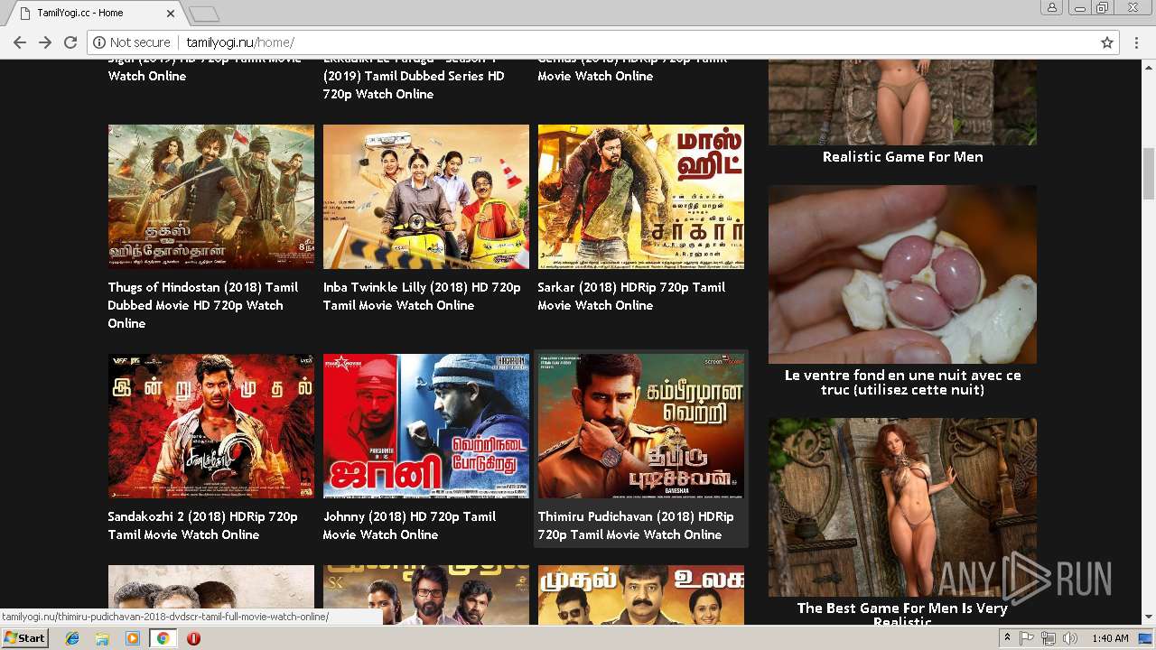View site information for the Not secure page
Image resolution: width=1156 pixels, height=650 pixels.
[132, 42]
